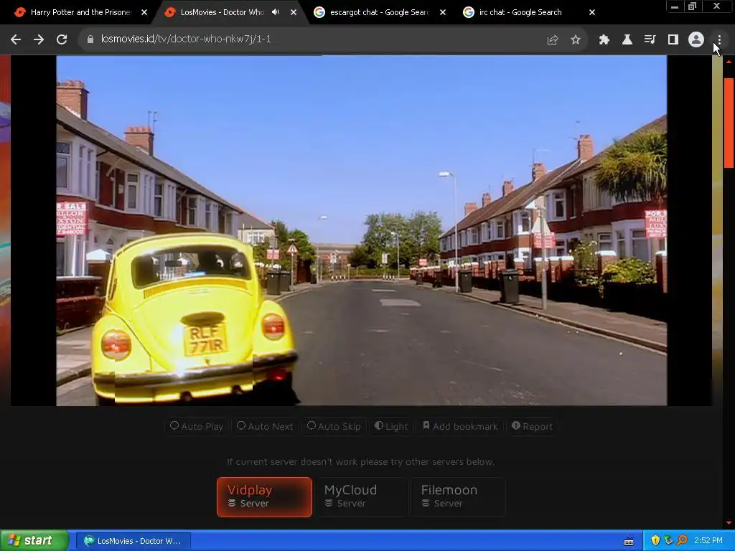Go forward to the next page
Screen dimensions: 735x551
click(39, 40)
